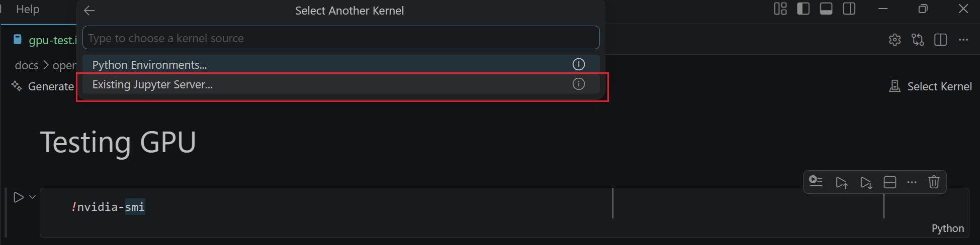The width and height of the screenshot is (980, 245).
Task: Expand run options chevron beside cell
Action: click(32, 197)
